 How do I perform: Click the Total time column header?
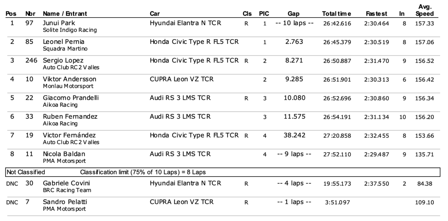pyautogui.click(x=336, y=14)
